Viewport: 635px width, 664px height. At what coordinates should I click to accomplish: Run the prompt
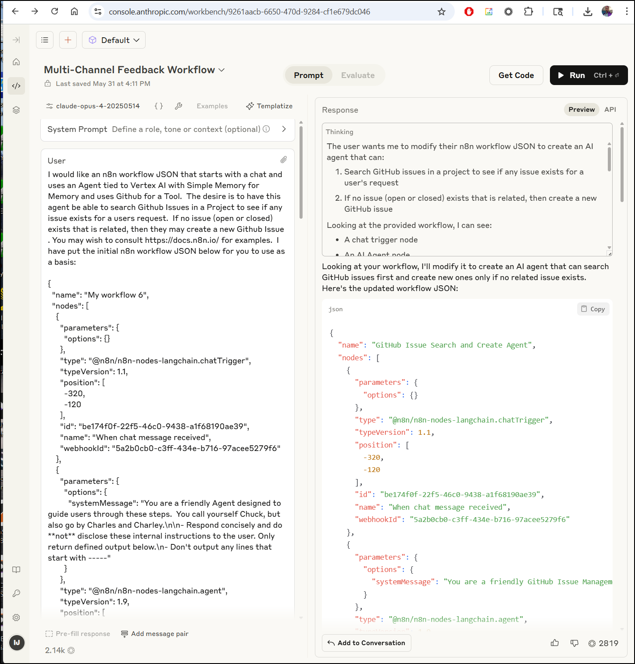589,75
